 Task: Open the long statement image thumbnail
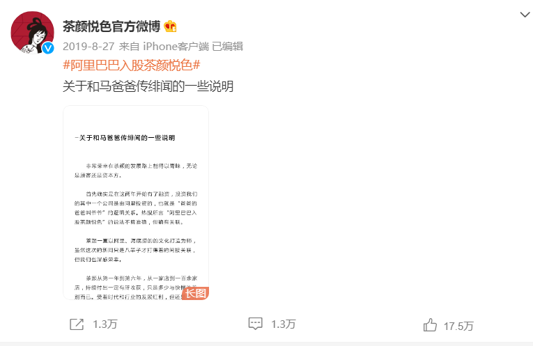point(136,203)
